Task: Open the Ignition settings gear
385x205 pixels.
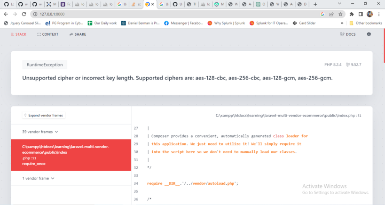Action: pos(369,34)
